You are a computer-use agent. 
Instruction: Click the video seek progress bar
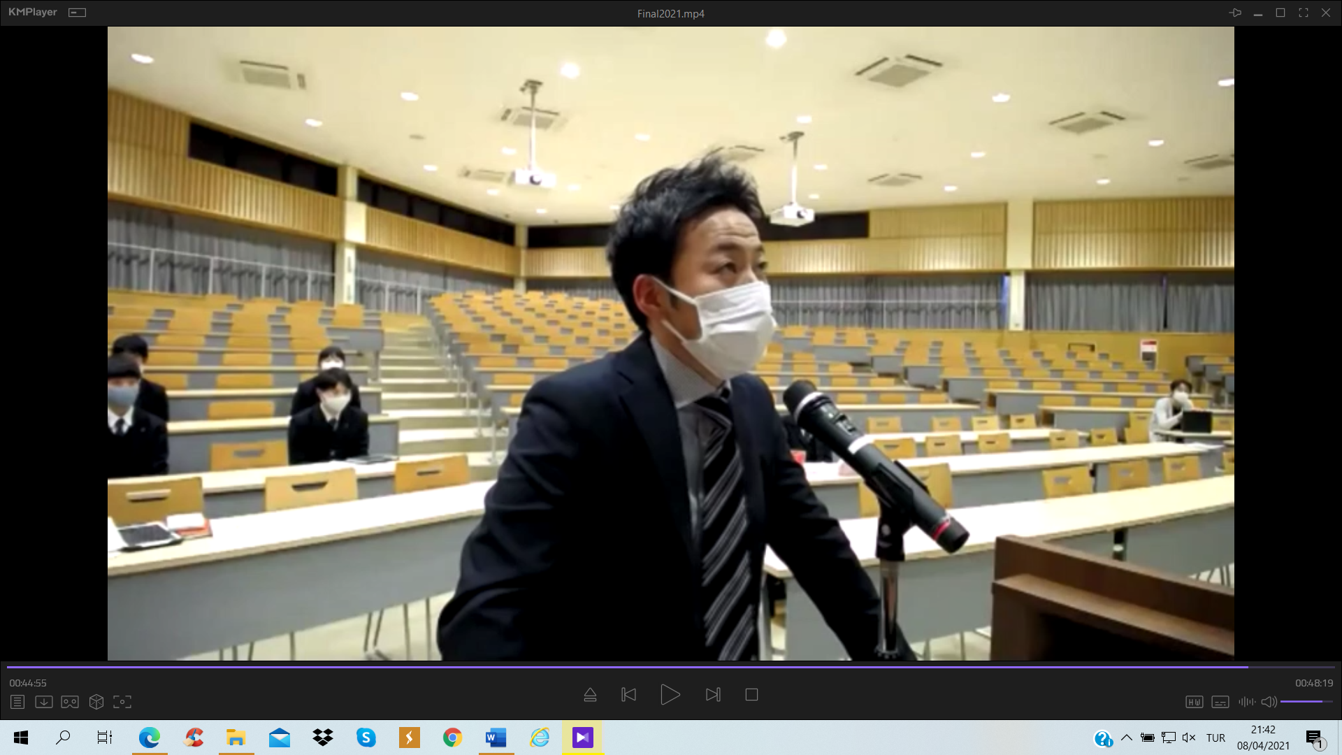629,668
